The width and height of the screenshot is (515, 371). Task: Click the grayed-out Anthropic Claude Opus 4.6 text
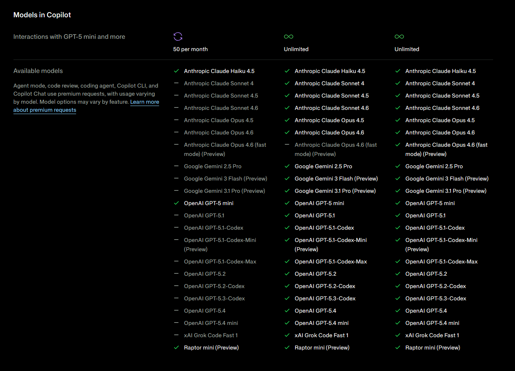(x=219, y=132)
